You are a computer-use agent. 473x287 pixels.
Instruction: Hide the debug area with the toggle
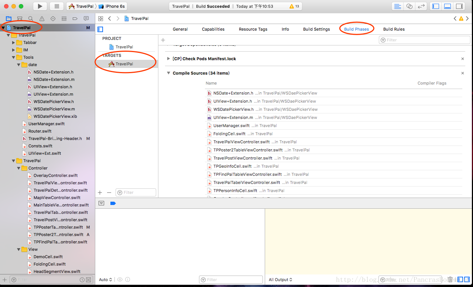click(102, 203)
